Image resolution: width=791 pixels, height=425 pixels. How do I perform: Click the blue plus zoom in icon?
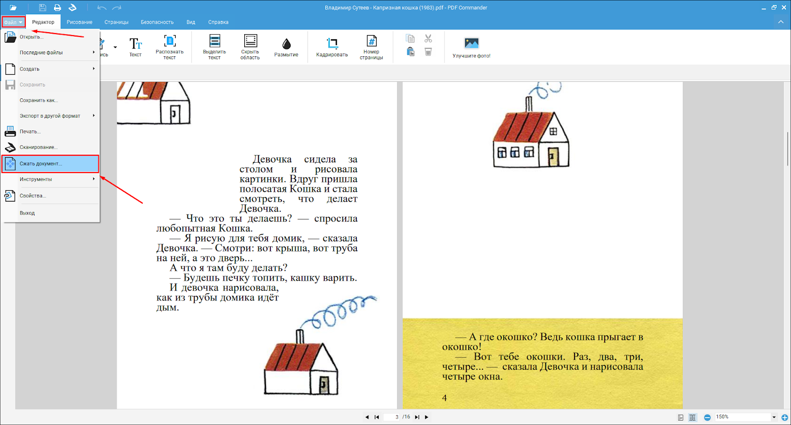click(785, 418)
